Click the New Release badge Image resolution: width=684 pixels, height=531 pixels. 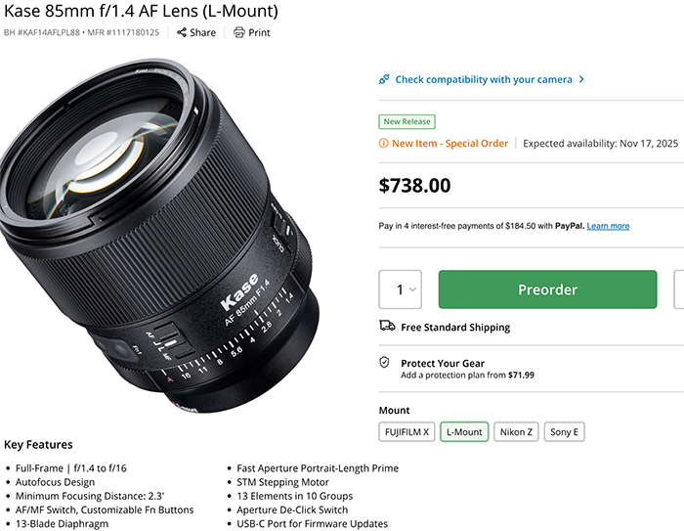(x=407, y=122)
